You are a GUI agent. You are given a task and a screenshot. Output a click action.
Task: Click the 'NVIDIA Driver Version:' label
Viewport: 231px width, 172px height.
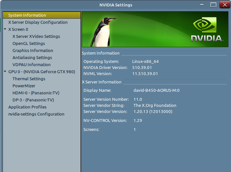tap(105, 67)
